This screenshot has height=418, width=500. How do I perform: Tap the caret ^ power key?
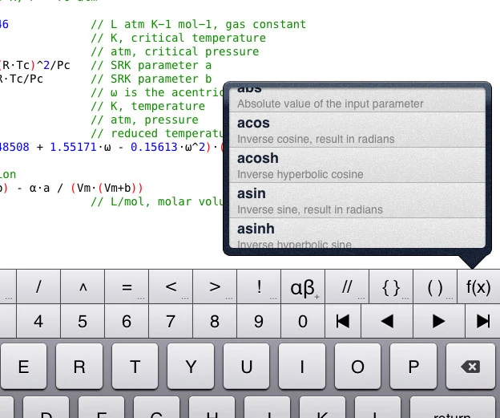point(83,286)
